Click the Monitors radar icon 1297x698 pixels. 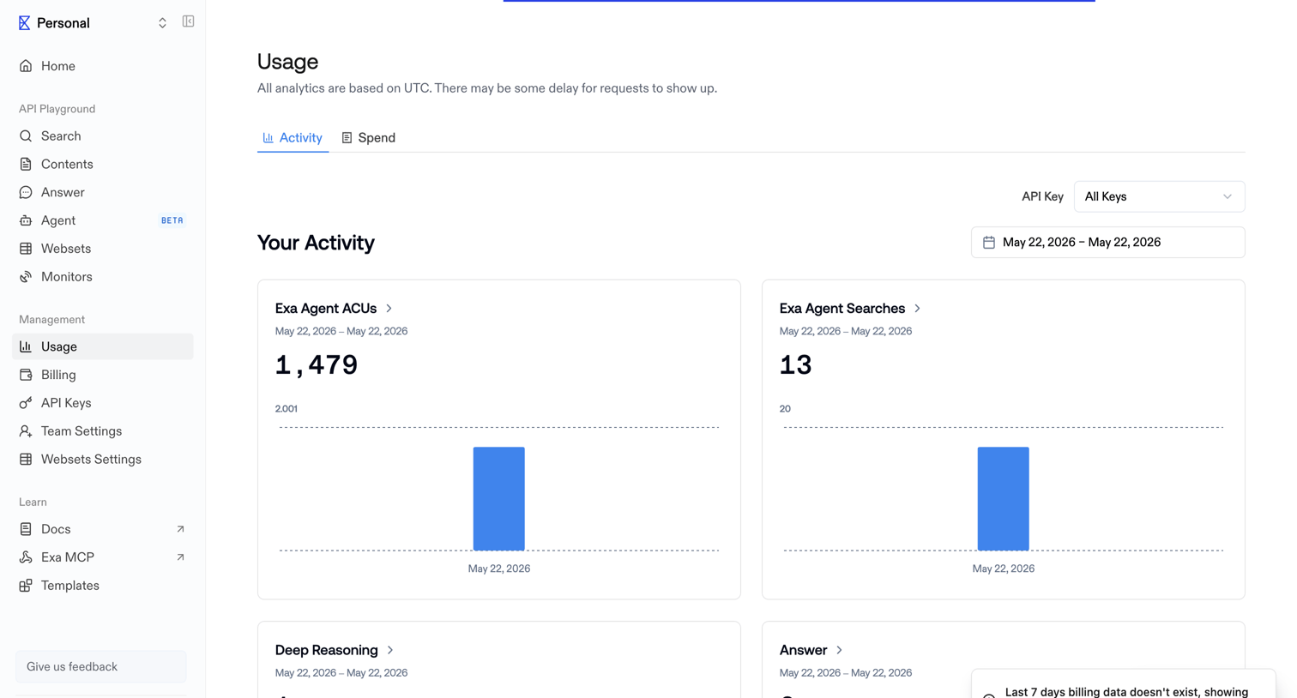(x=26, y=277)
